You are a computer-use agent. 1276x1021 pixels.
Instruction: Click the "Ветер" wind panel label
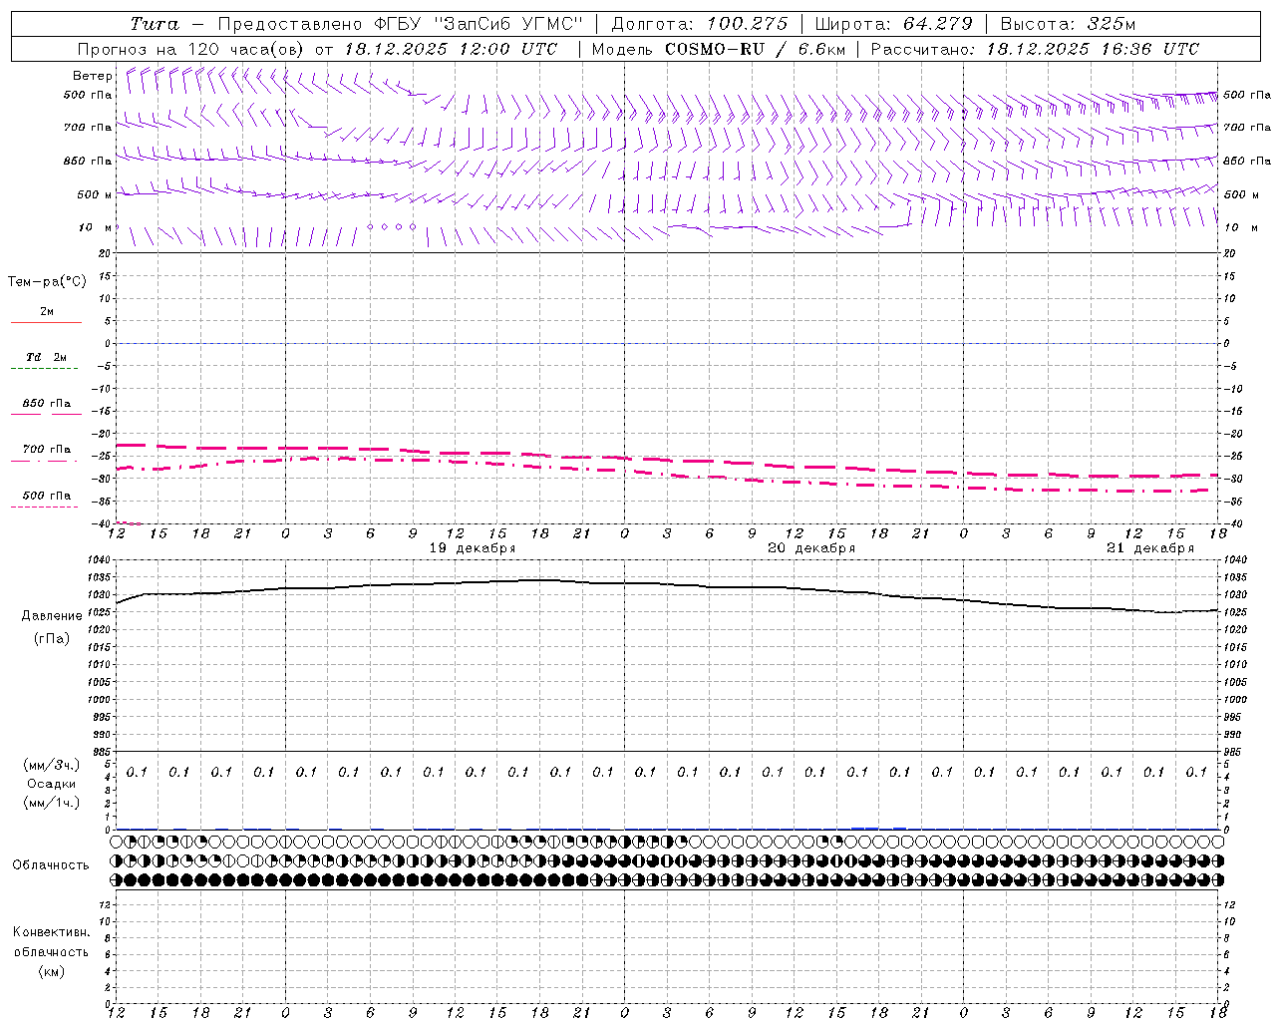coord(93,76)
